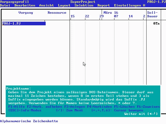The width and height of the screenshot is (166, 124).
Task: Click the Alphanumerische Zeichenkette status text
Action: coord(29,121)
